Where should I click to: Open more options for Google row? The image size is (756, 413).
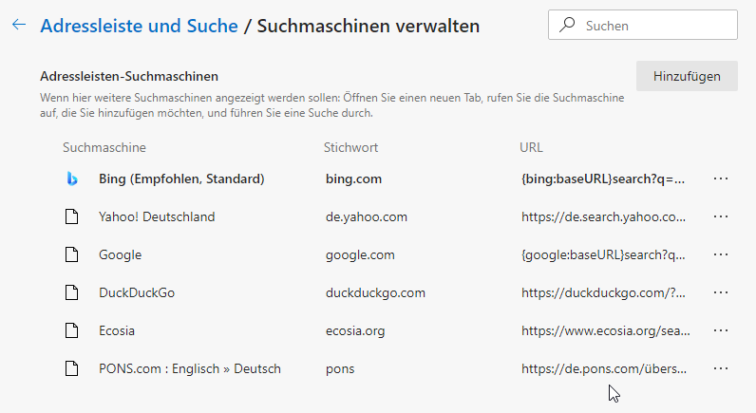pyautogui.click(x=721, y=255)
